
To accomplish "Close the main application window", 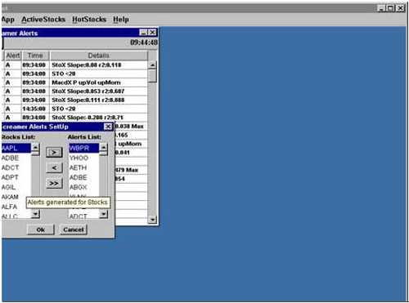I will [x=400, y=8].
